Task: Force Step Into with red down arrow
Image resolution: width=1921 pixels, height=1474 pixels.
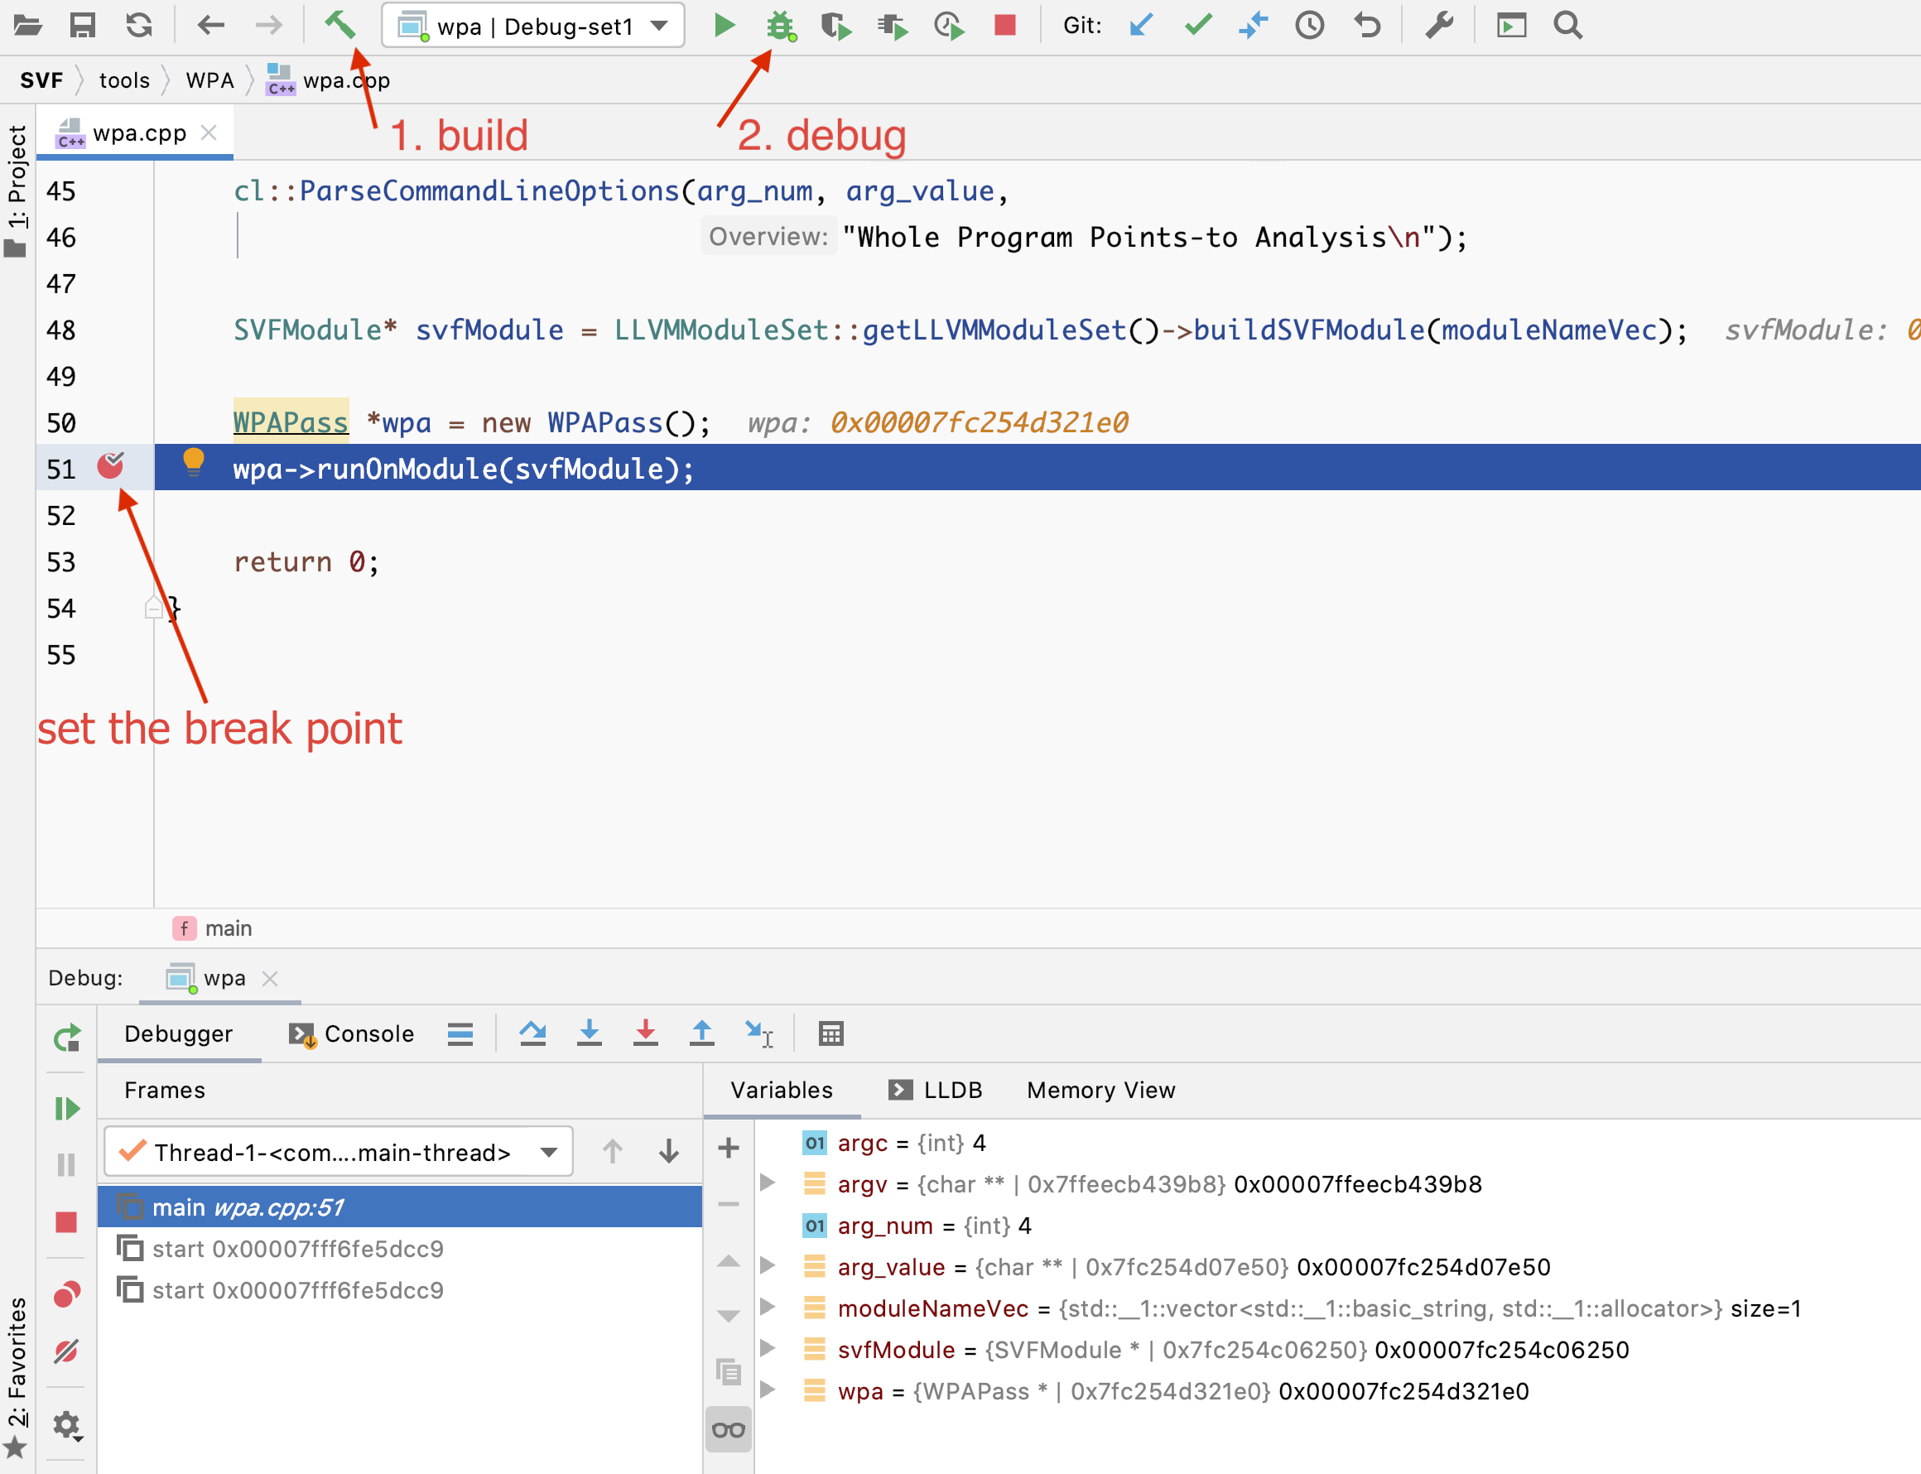Action: click(x=646, y=1033)
